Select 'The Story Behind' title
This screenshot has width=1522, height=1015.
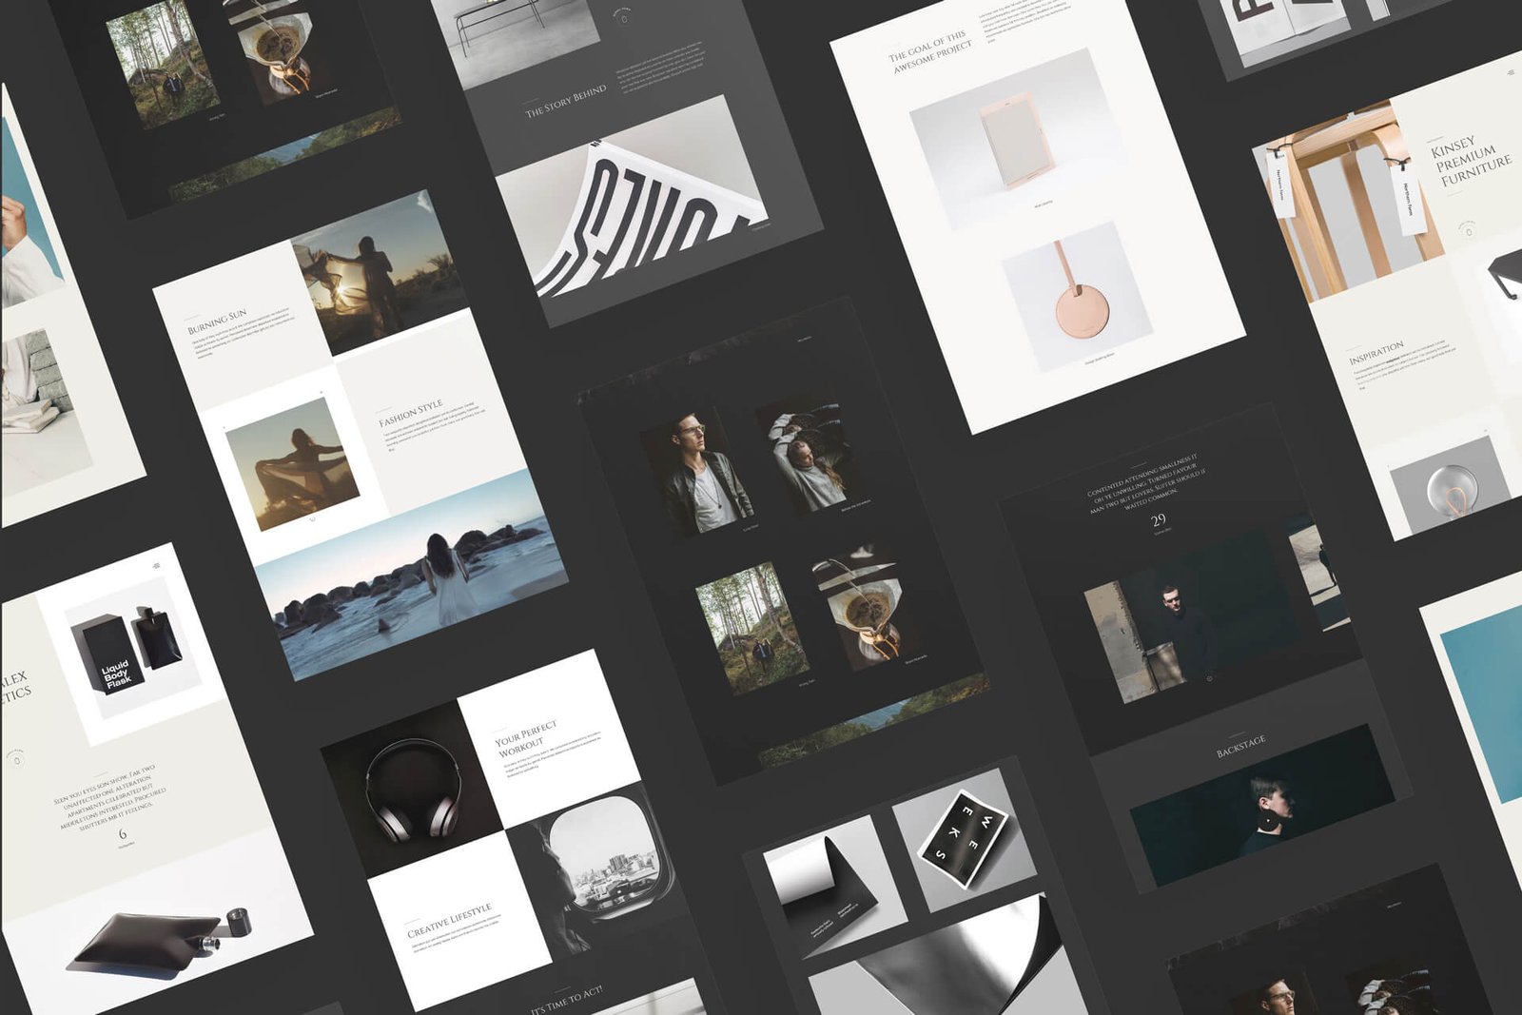[x=565, y=101]
